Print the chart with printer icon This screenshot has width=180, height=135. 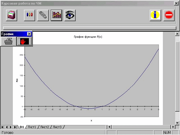(x=9, y=41)
